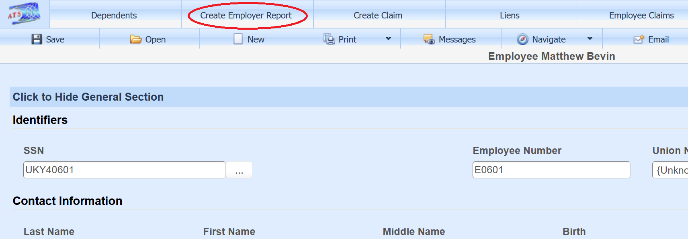Viewport: 688px width, 239px height.
Task: Click the Email envelope icon
Action: [x=639, y=39]
